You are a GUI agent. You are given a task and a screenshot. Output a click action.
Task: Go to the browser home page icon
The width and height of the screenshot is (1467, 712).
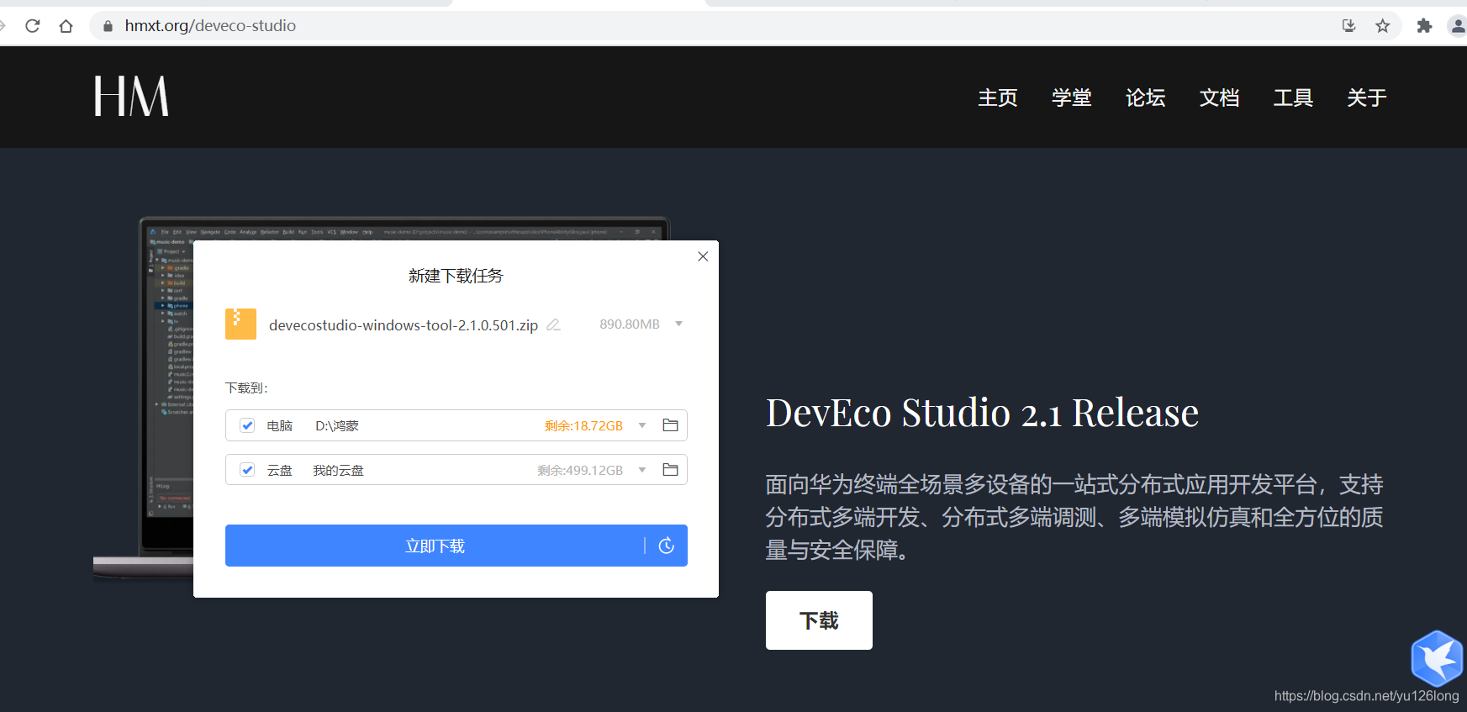click(66, 26)
